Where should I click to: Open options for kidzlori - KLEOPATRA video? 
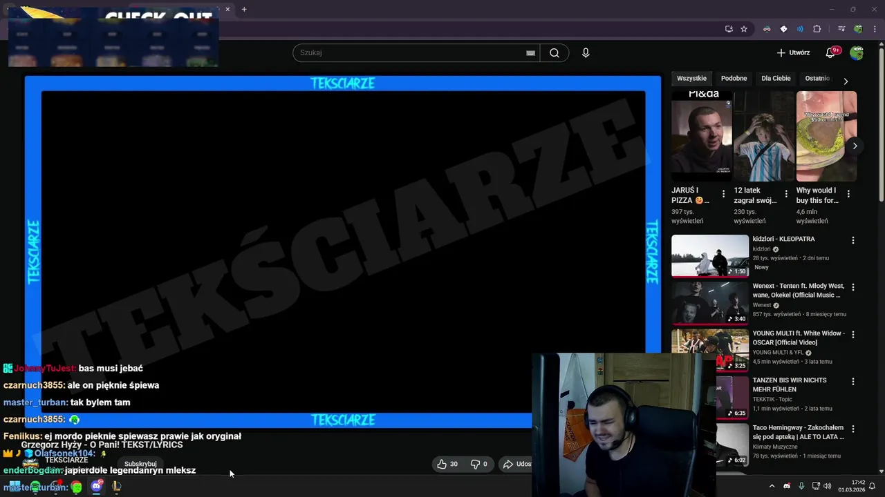853,240
